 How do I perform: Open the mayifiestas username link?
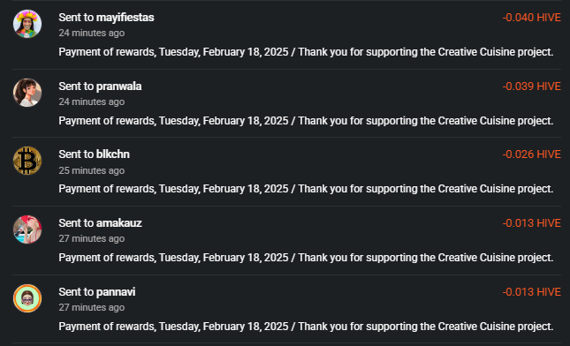click(125, 18)
